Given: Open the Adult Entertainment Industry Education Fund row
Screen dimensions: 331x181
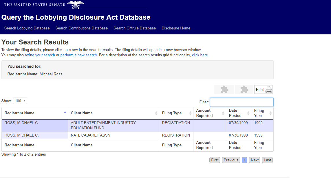Looking at the screenshot, I should [103, 125].
